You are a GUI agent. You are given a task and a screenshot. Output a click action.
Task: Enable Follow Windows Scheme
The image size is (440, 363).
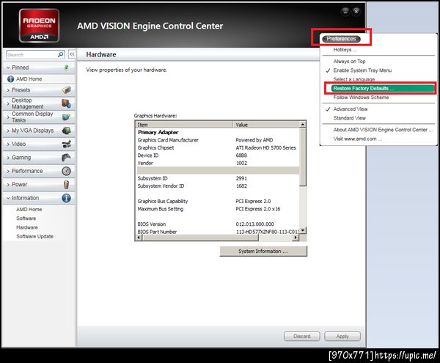361,98
